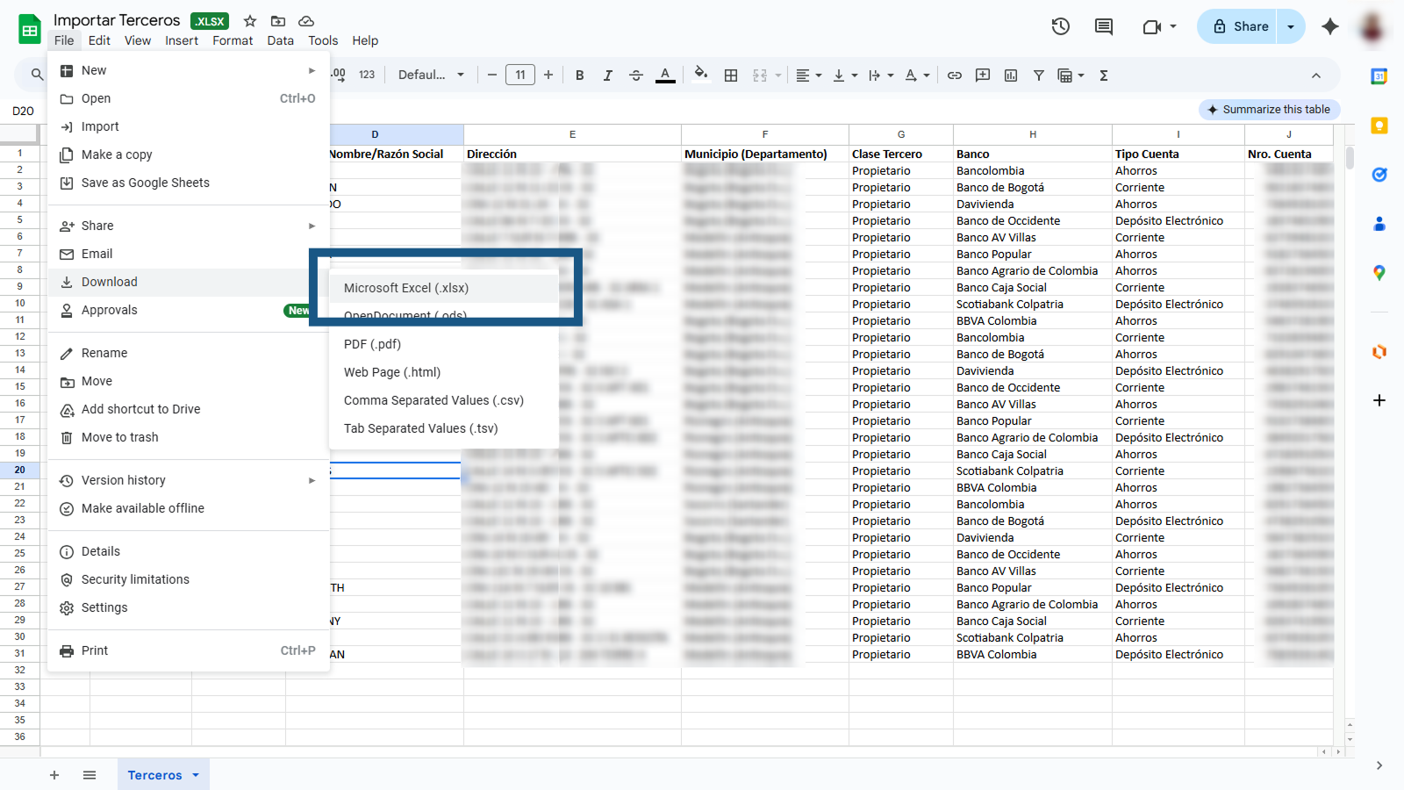The height and width of the screenshot is (790, 1404).
Task: Open the Edit menu
Action: (x=99, y=40)
